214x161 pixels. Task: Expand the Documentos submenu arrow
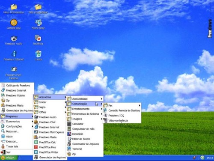pos(32,121)
